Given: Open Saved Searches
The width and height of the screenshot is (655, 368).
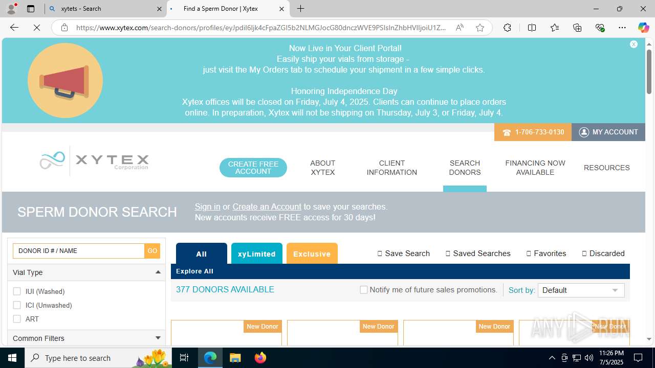Looking at the screenshot, I should [478, 254].
